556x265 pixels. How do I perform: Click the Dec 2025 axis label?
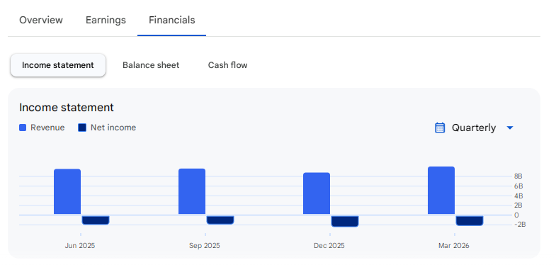pos(329,246)
